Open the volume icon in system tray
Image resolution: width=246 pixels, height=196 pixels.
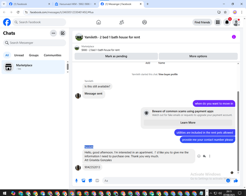[220, 193]
